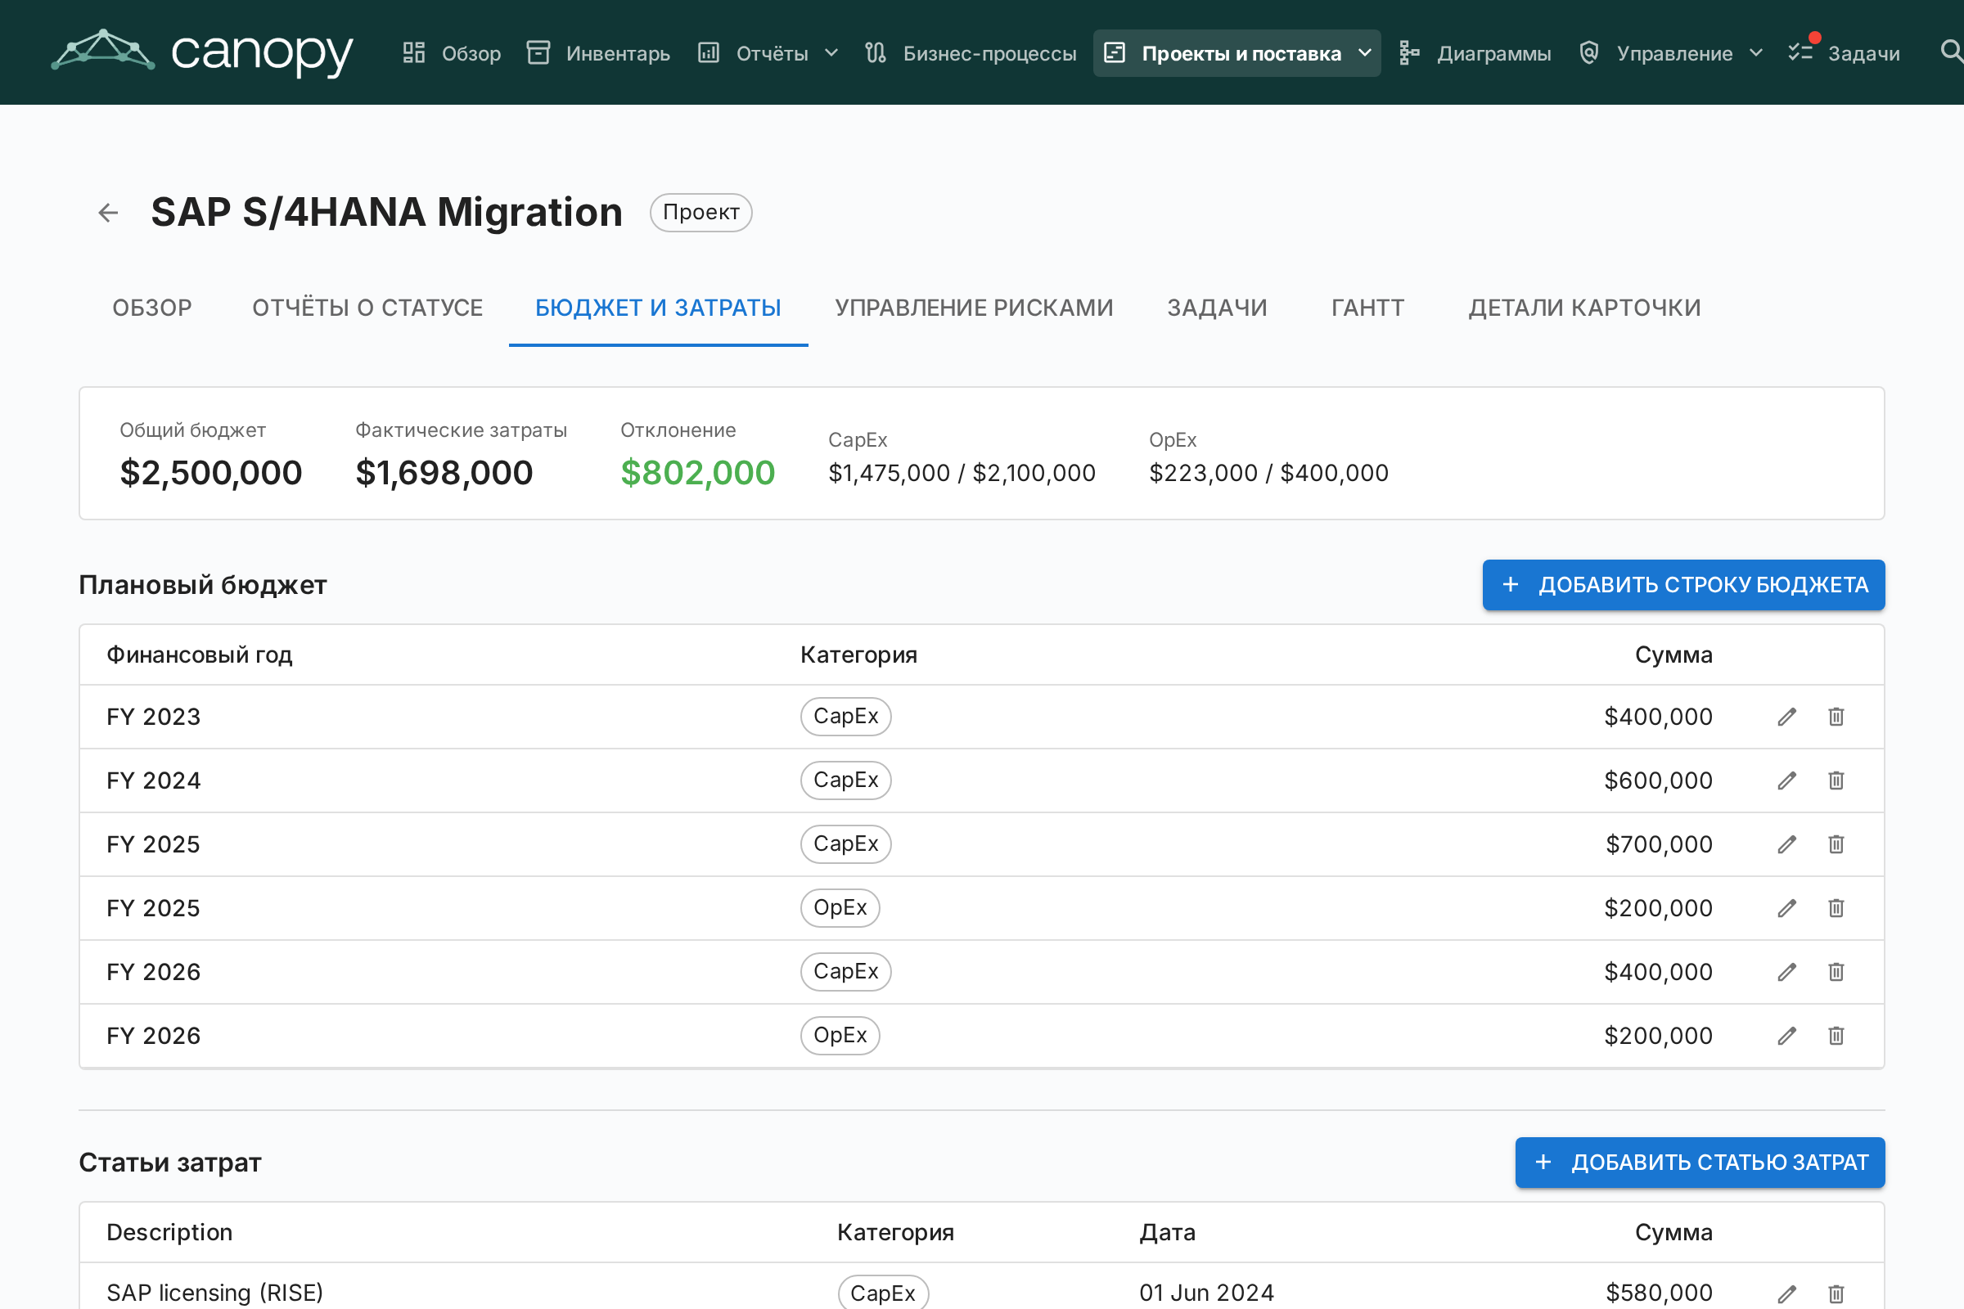The width and height of the screenshot is (1964, 1309).
Task: Expand the Управление dropdown menu
Action: pyautogui.click(x=1671, y=53)
